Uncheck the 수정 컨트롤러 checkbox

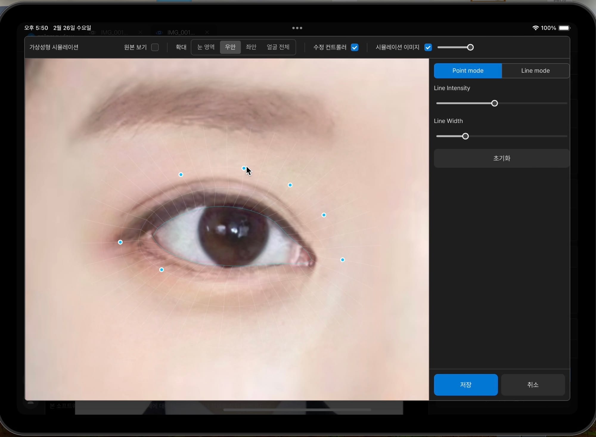pyautogui.click(x=355, y=47)
